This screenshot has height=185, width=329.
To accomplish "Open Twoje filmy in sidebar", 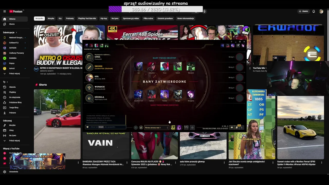I will 15,108.
